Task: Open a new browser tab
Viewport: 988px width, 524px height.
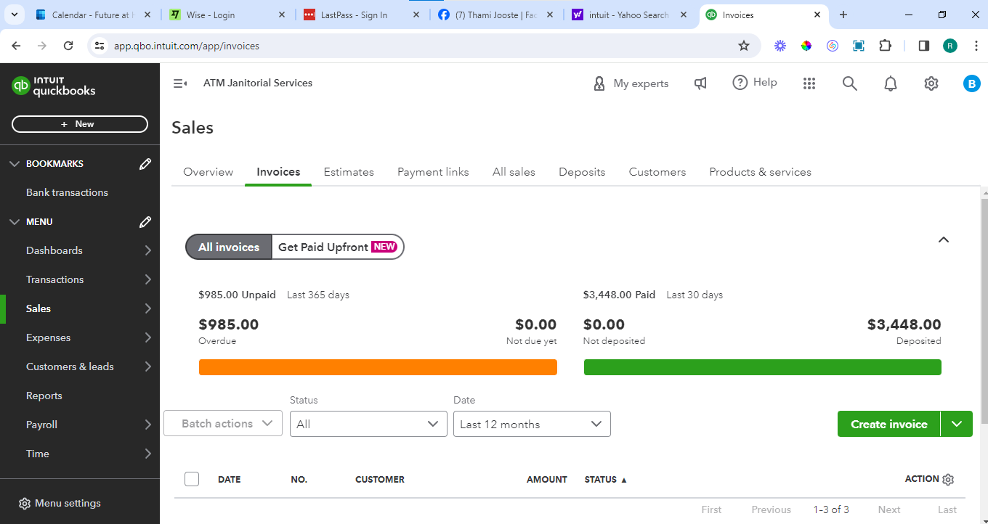Action: (843, 15)
